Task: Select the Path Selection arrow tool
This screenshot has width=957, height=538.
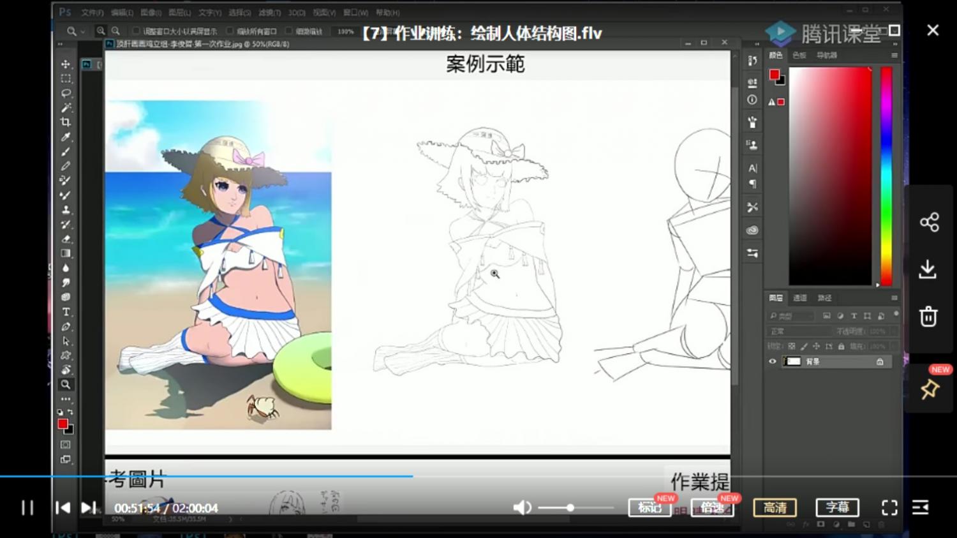Action: click(66, 341)
